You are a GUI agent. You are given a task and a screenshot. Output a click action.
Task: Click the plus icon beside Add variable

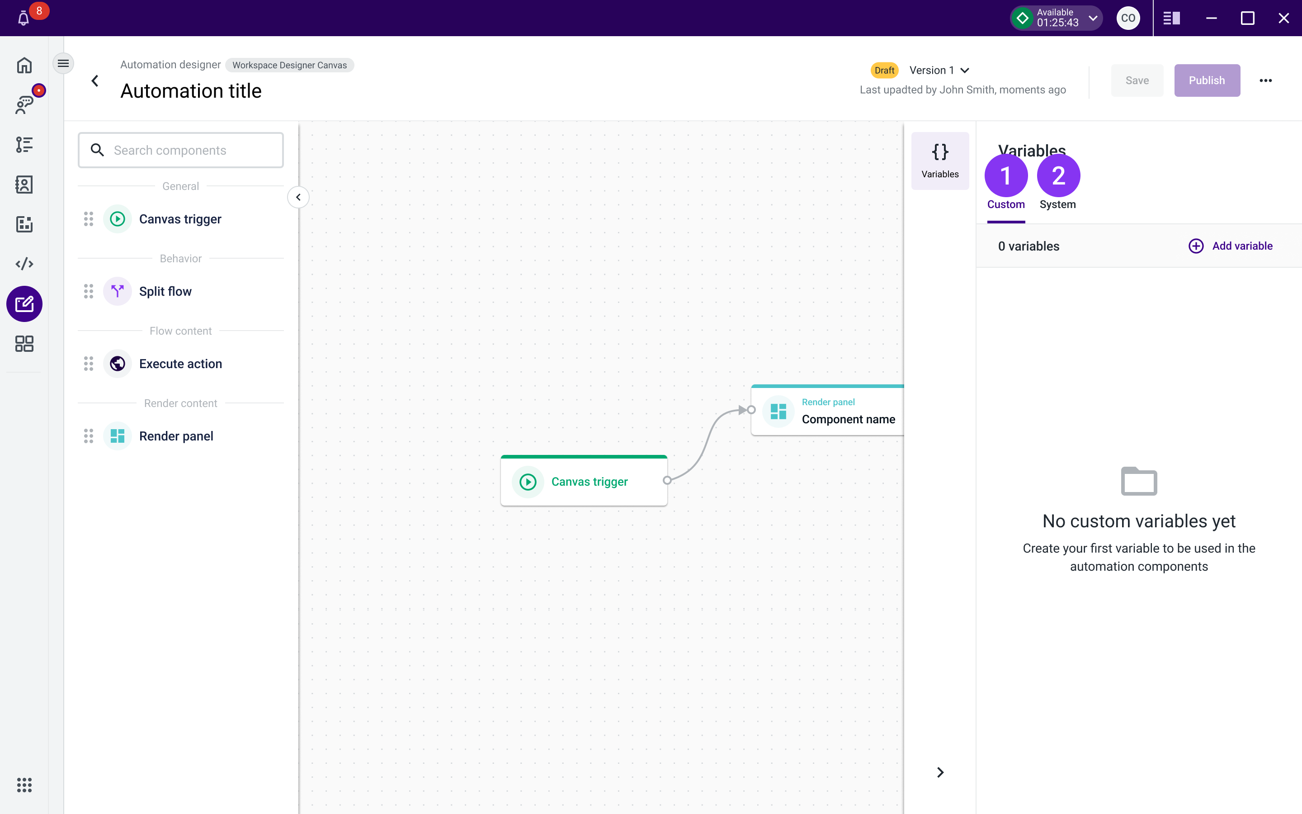click(x=1195, y=246)
